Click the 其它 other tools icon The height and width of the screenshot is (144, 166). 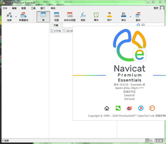tap(124, 17)
